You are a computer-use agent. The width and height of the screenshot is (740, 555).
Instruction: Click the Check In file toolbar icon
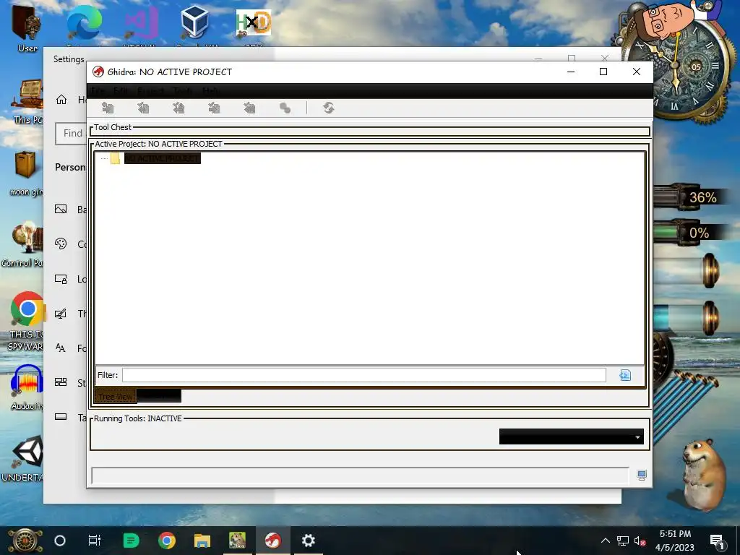214,108
